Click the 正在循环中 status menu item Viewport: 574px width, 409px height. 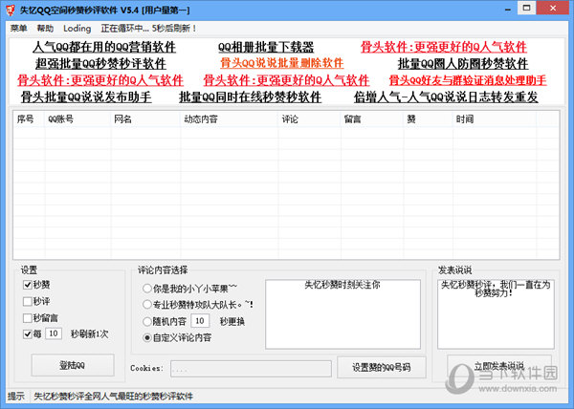[148, 28]
